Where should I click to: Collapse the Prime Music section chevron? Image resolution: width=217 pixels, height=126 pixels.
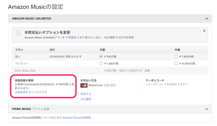207,109
